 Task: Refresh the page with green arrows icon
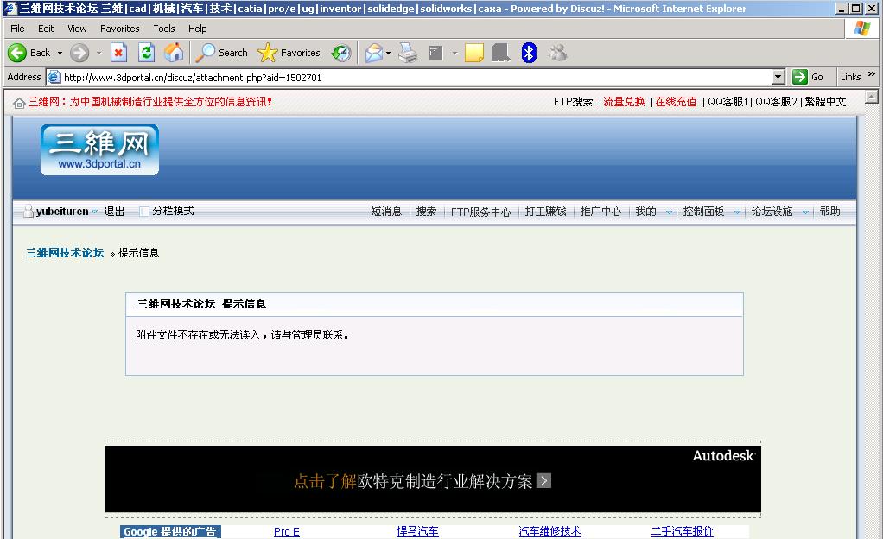click(146, 53)
